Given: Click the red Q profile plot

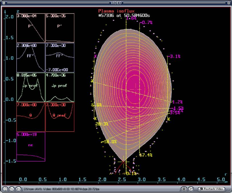Looking at the screenshot, I should click(31, 117).
